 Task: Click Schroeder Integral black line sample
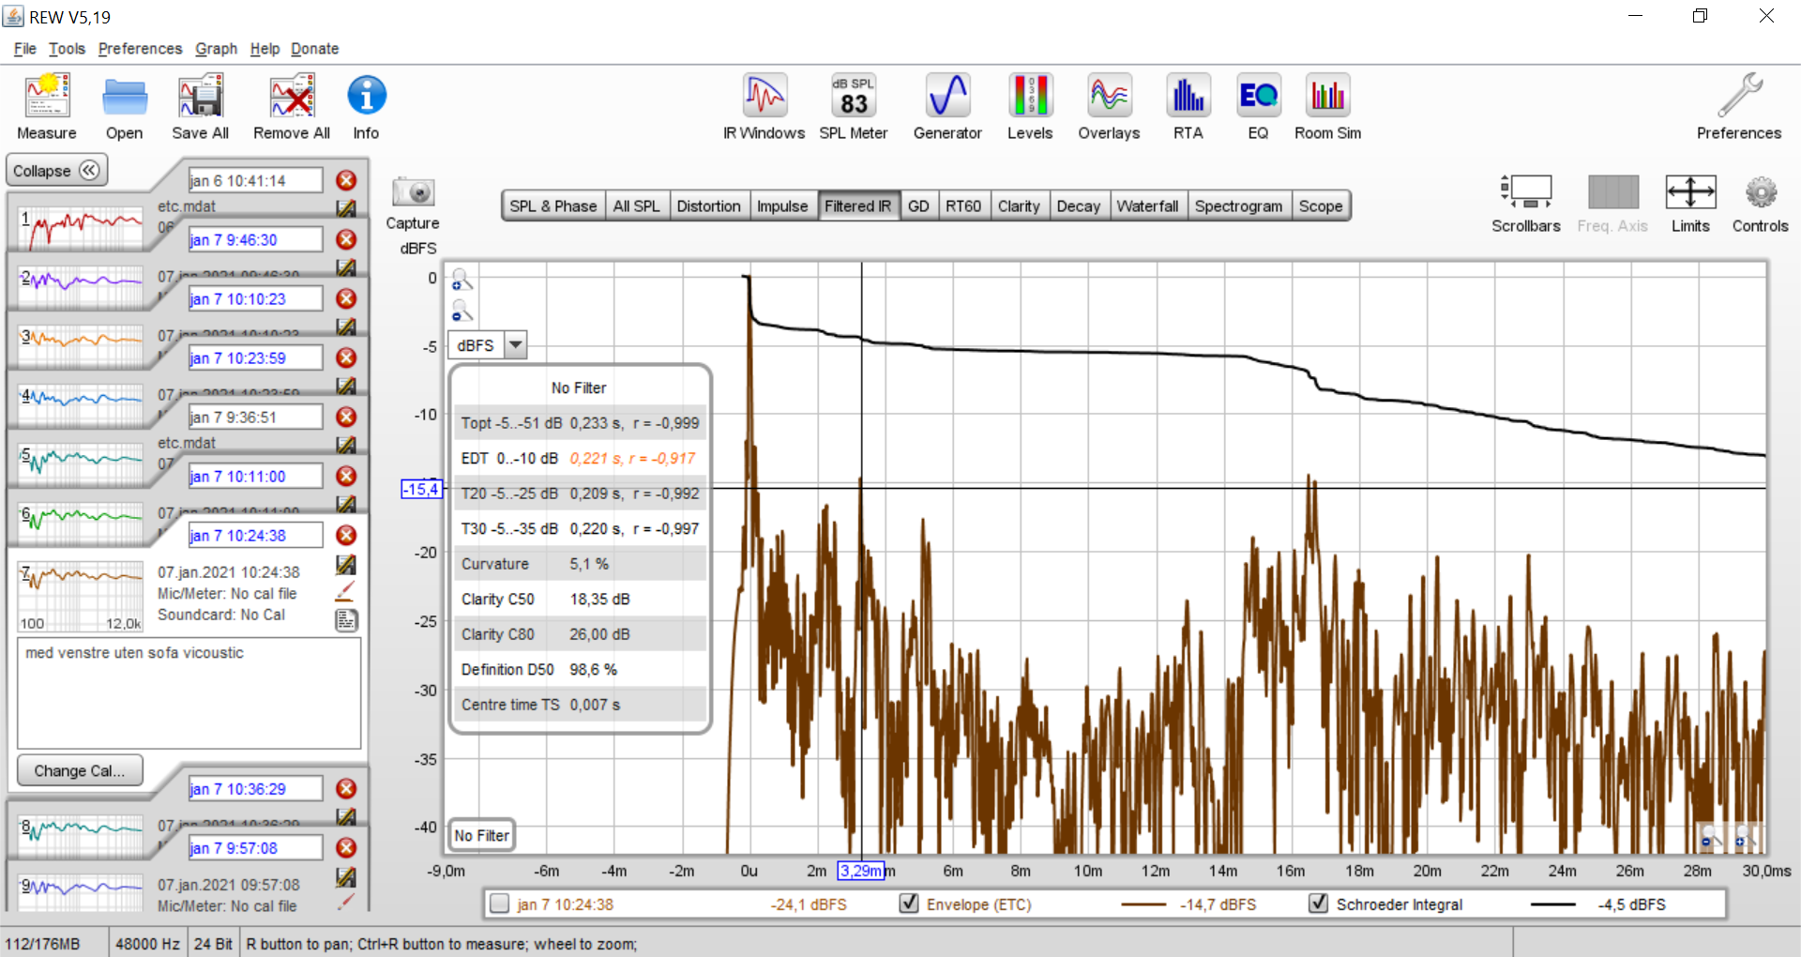[1553, 904]
